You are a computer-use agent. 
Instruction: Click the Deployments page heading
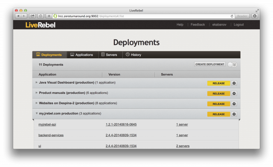point(136,42)
